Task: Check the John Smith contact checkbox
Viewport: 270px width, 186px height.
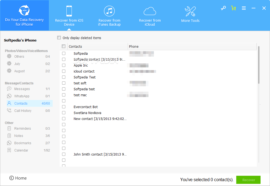Action: pyautogui.click(x=64, y=154)
